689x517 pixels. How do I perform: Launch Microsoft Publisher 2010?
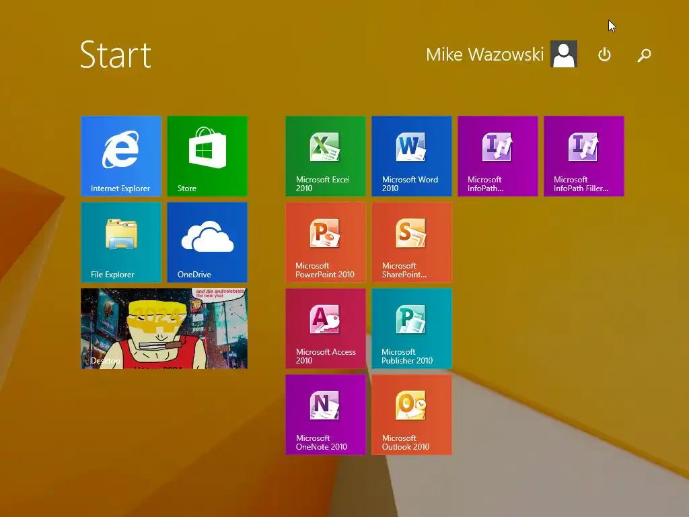click(x=412, y=329)
